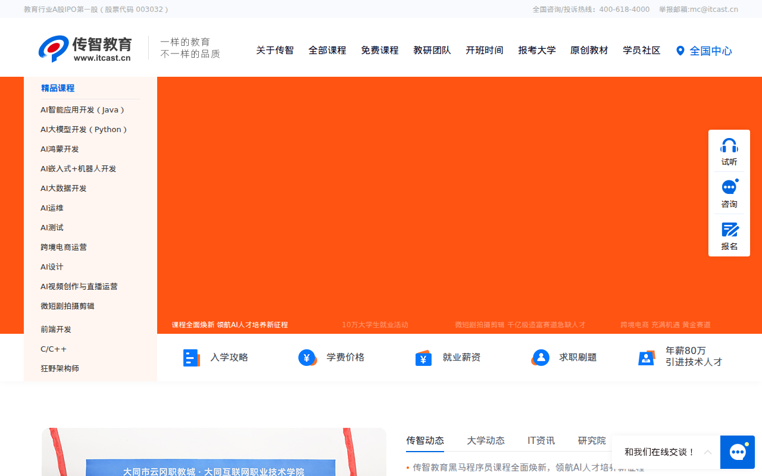Open C/C++ course

tap(54, 349)
